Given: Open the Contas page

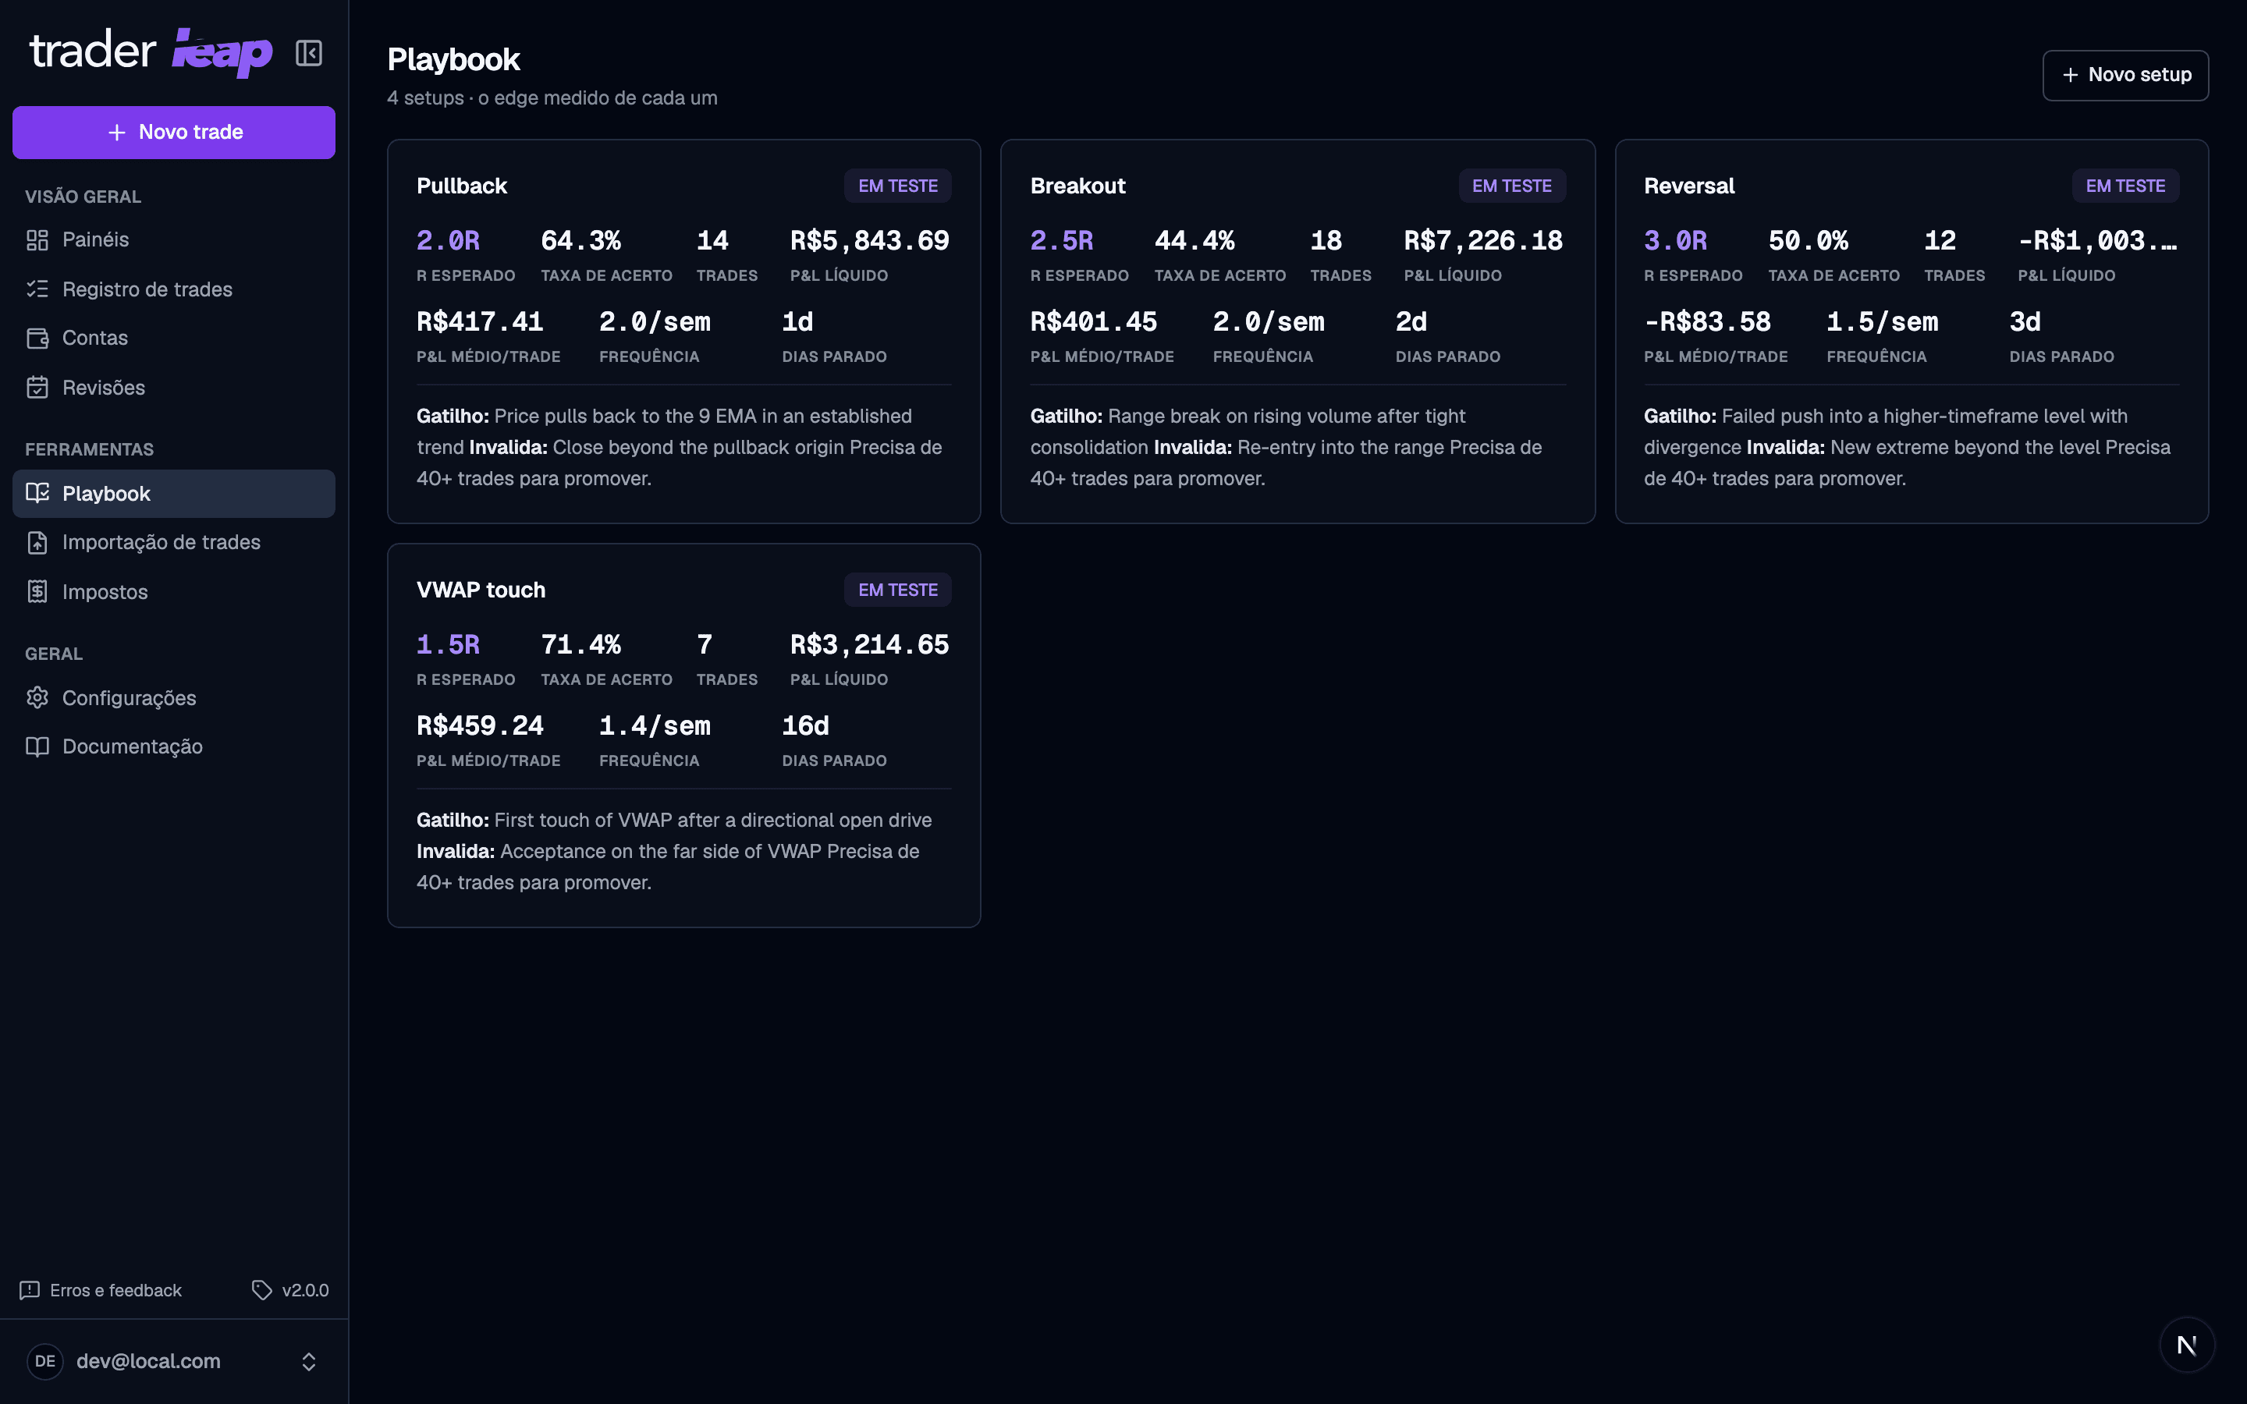Looking at the screenshot, I should [x=174, y=338].
